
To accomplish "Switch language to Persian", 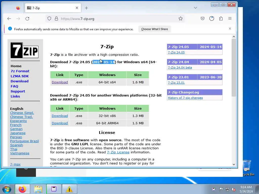I will tap(16, 137).
